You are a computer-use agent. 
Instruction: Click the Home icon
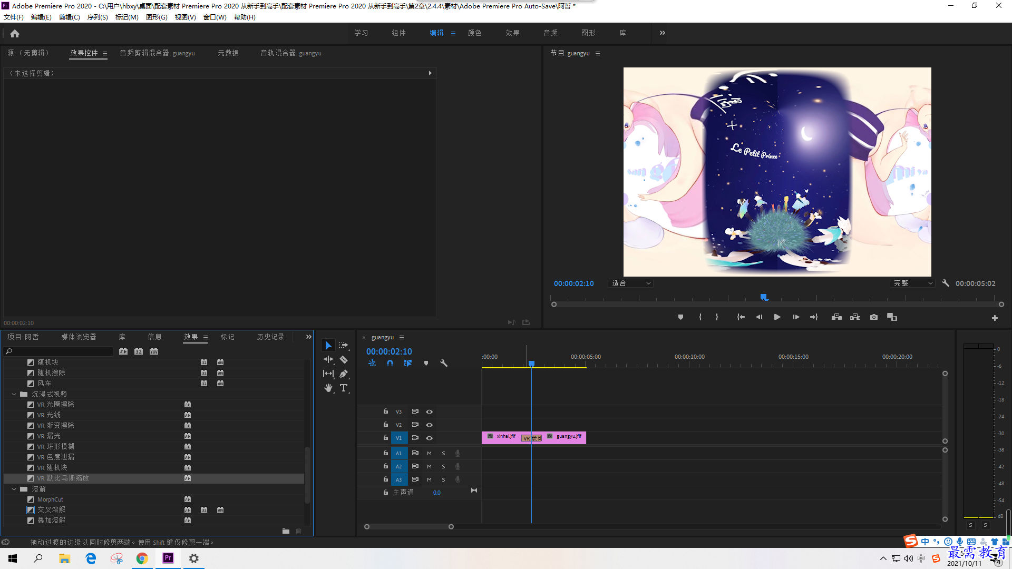(x=15, y=33)
